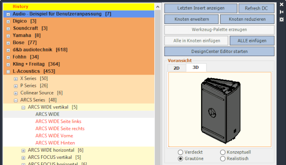Image resolution: width=286 pixels, height=165 pixels.
Task: Expand the X Series tree node
Action: click(x=16, y=79)
